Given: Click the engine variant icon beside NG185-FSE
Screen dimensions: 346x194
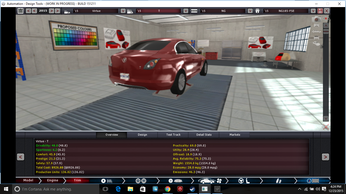Looking at the screenshot, I should (x=258, y=11).
